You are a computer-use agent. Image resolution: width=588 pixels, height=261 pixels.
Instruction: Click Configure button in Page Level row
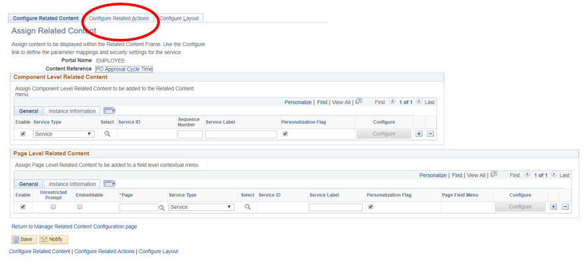click(x=520, y=207)
